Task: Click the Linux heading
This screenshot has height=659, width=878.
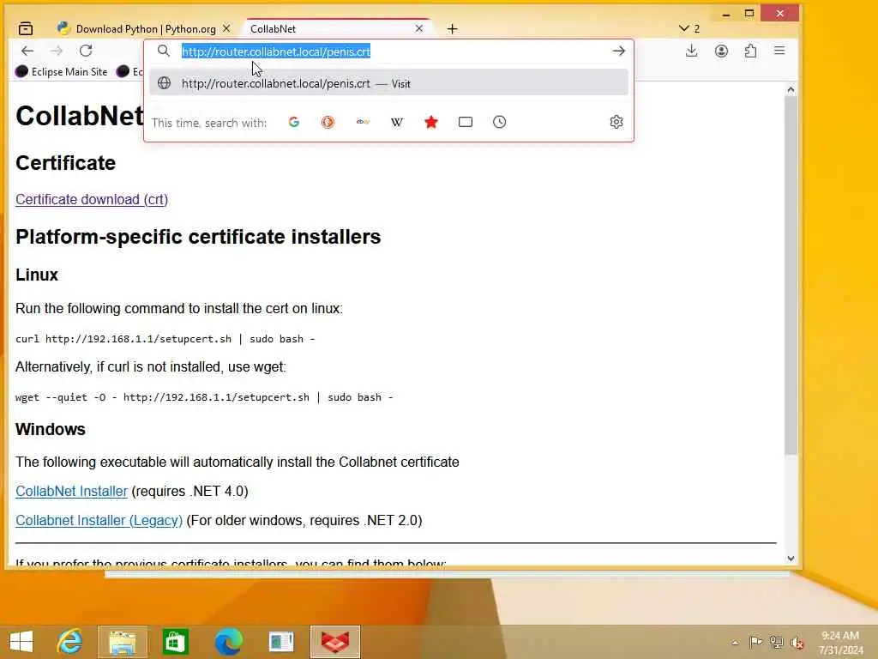Action: [37, 275]
